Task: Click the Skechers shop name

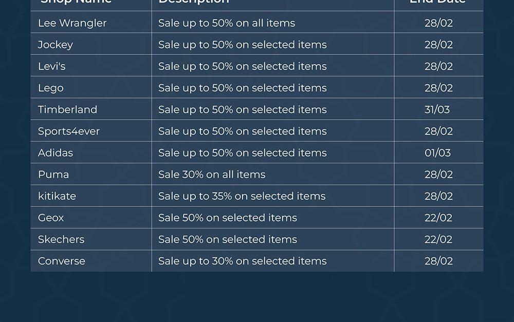Action: [x=61, y=239]
